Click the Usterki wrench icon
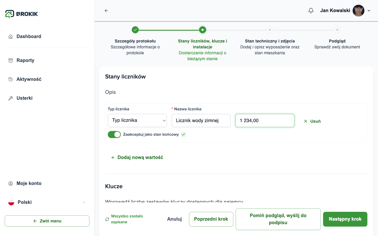This screenshot has width=378, height=236. pos(11,98)
